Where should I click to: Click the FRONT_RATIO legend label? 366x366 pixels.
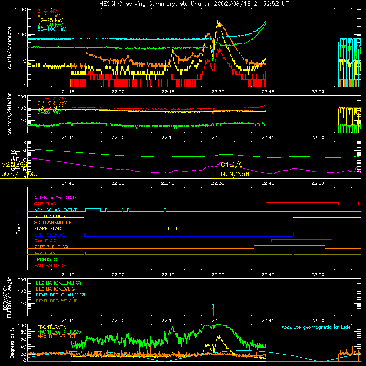click(52, 327)
